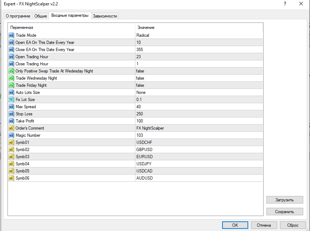This screenshot has height=231, width=310.
Task: Click the Open EA On This Date icon
Action: click(x=11, y=42)
